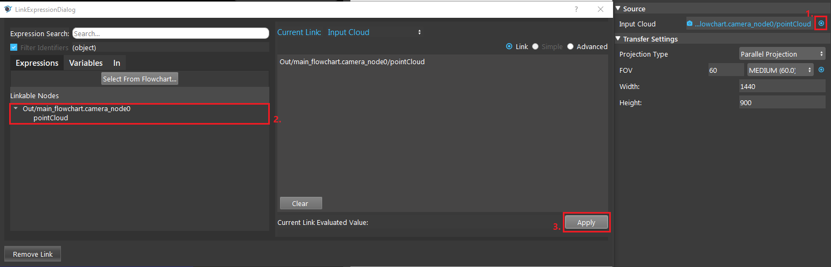Select the Advanced radio button
Viewport: 831px width, 267px height.
coord(570,46)
